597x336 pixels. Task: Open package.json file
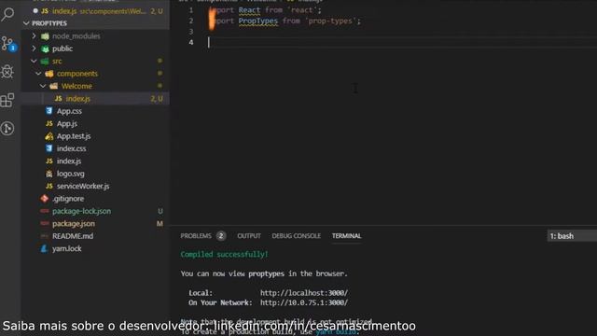coord(74,224)
